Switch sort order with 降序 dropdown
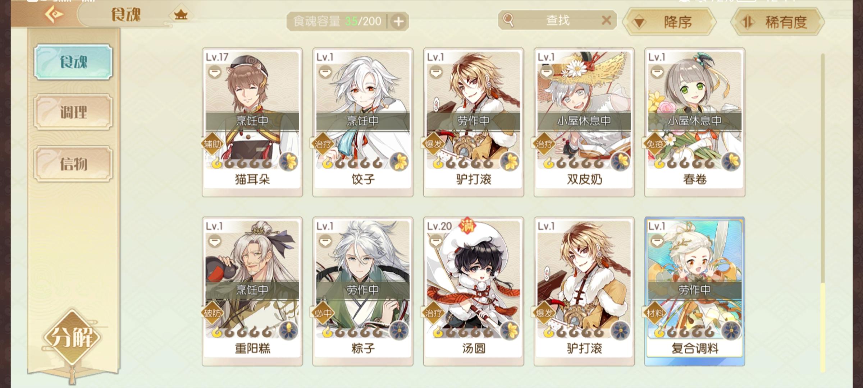Image resolution: width=863 pixels, height=388 pixels. coord(670,22)
